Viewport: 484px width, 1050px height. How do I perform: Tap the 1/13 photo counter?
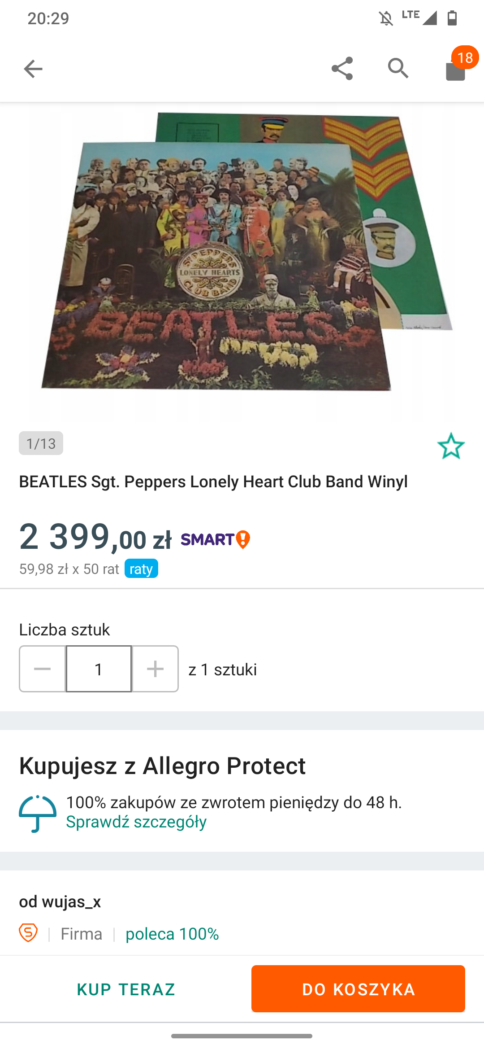[x=41, y=443]
